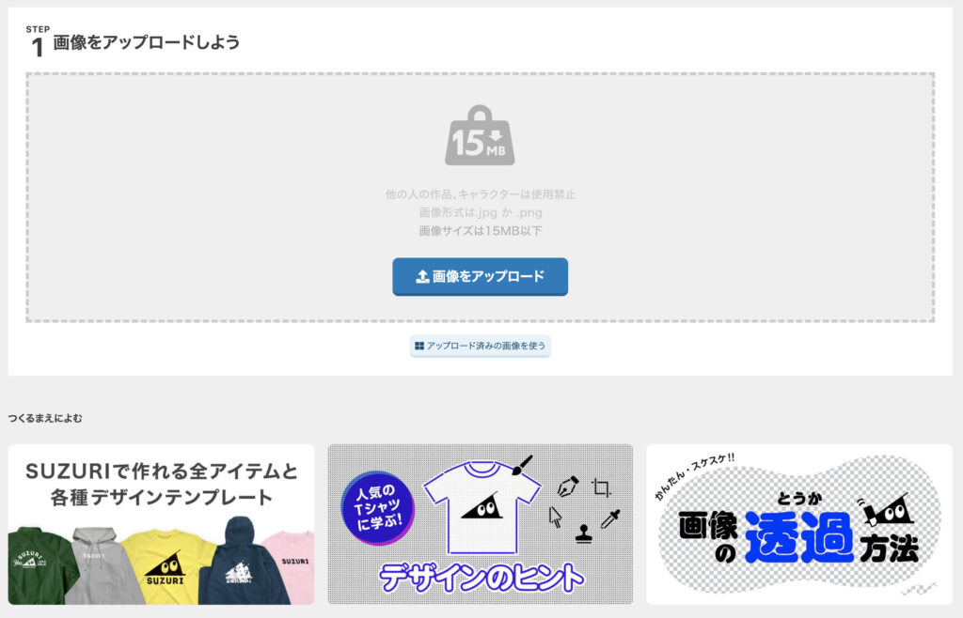
Task: Click the 15MB weight bag icon
Action: [x=480, y=135]
